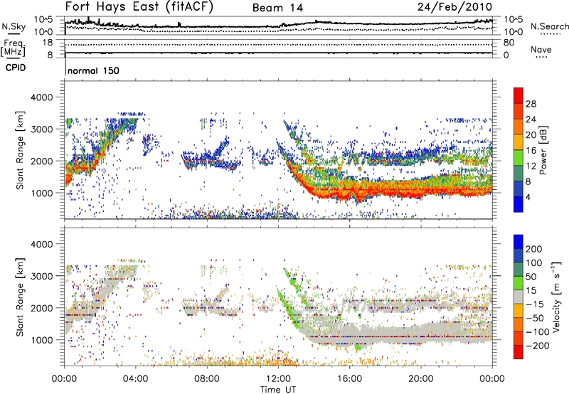
Task: Click the "80" Nave axis tick
Action: (x=509, y=43)
